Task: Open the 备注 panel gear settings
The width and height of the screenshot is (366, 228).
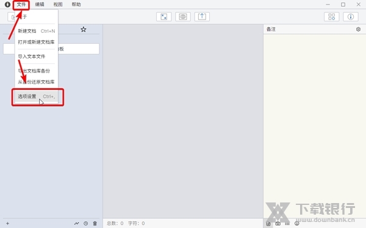Action: 358,29
